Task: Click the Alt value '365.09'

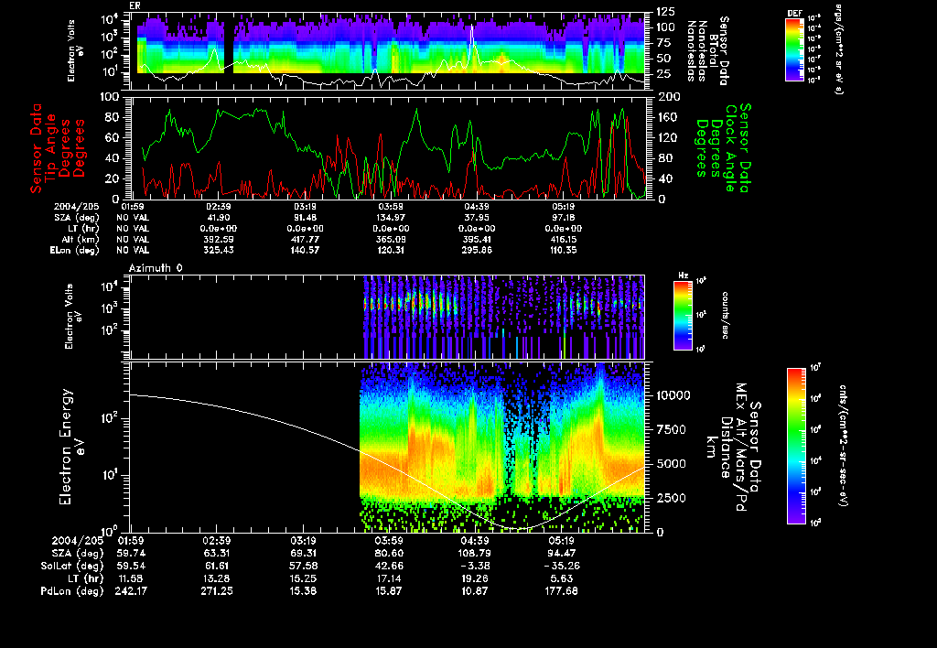Action: [391, 239]
